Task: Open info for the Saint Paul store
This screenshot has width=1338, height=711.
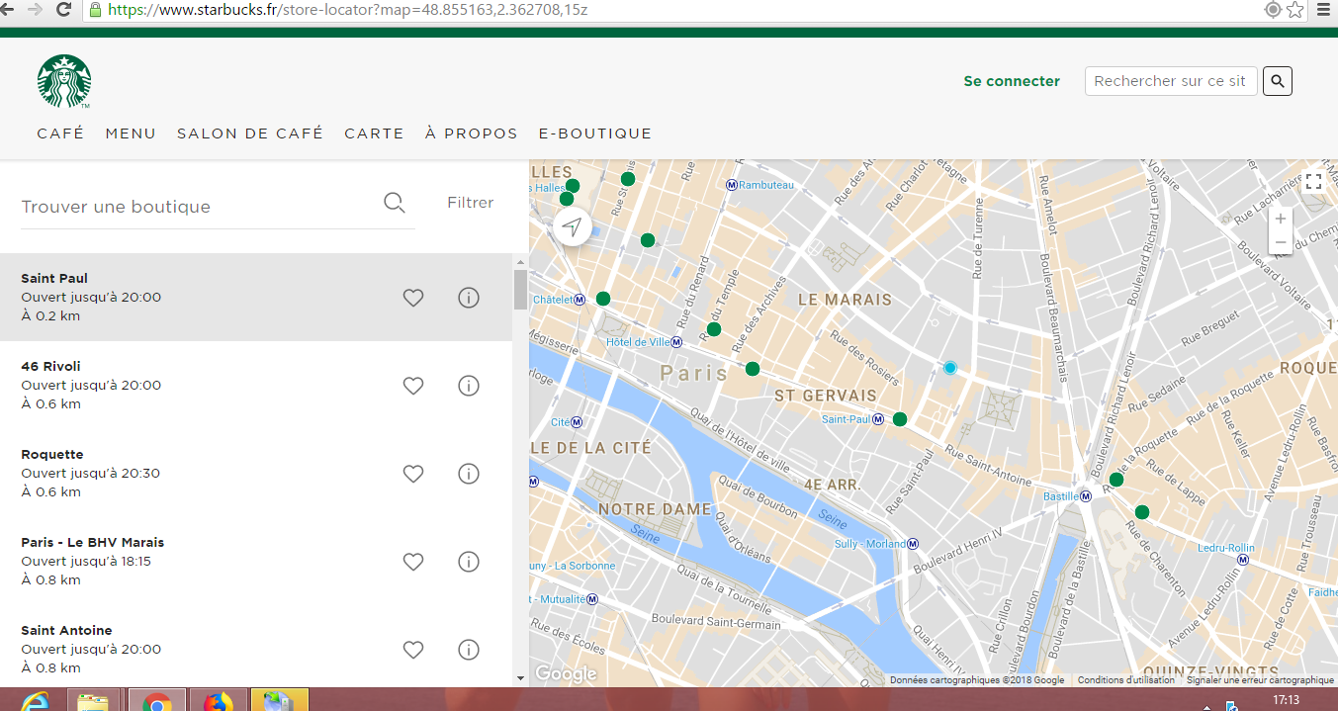Action: 469,298
